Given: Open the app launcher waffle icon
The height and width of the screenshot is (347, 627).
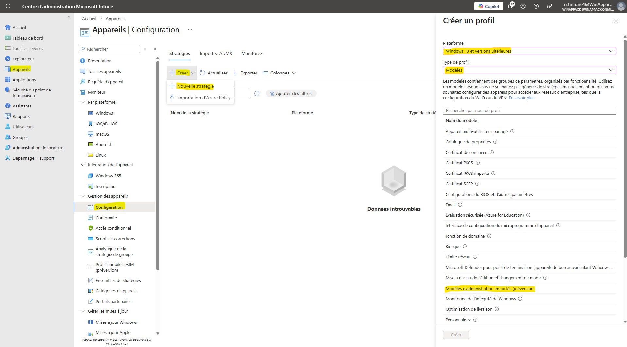Looking at the screenshot, I should pos(7,6).
